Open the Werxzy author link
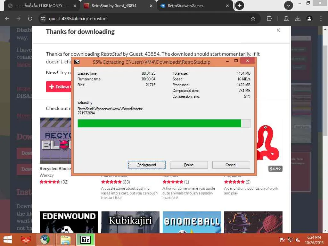This screenshot has height=246, width=328. click(47, 175)
